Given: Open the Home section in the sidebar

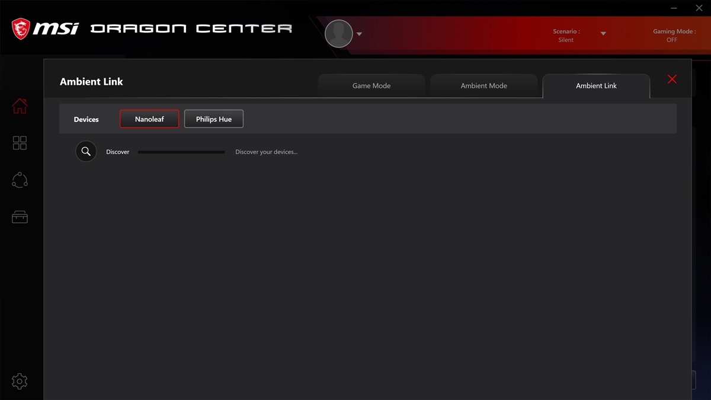Looking at the screenshot, I should 20,106.
